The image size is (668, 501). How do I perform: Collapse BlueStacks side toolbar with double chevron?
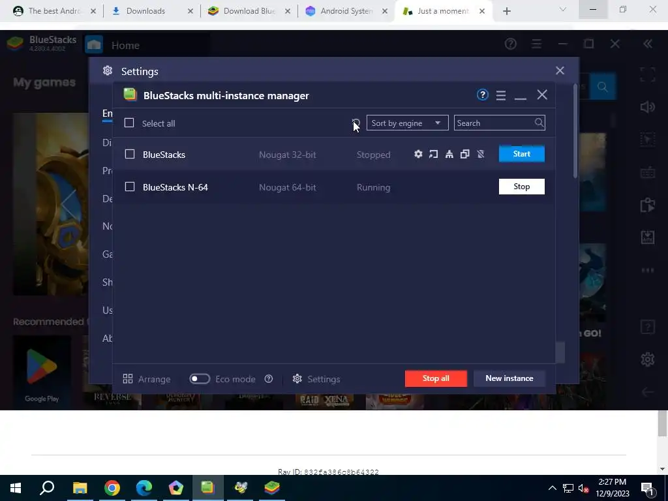[x=648, y=44]
